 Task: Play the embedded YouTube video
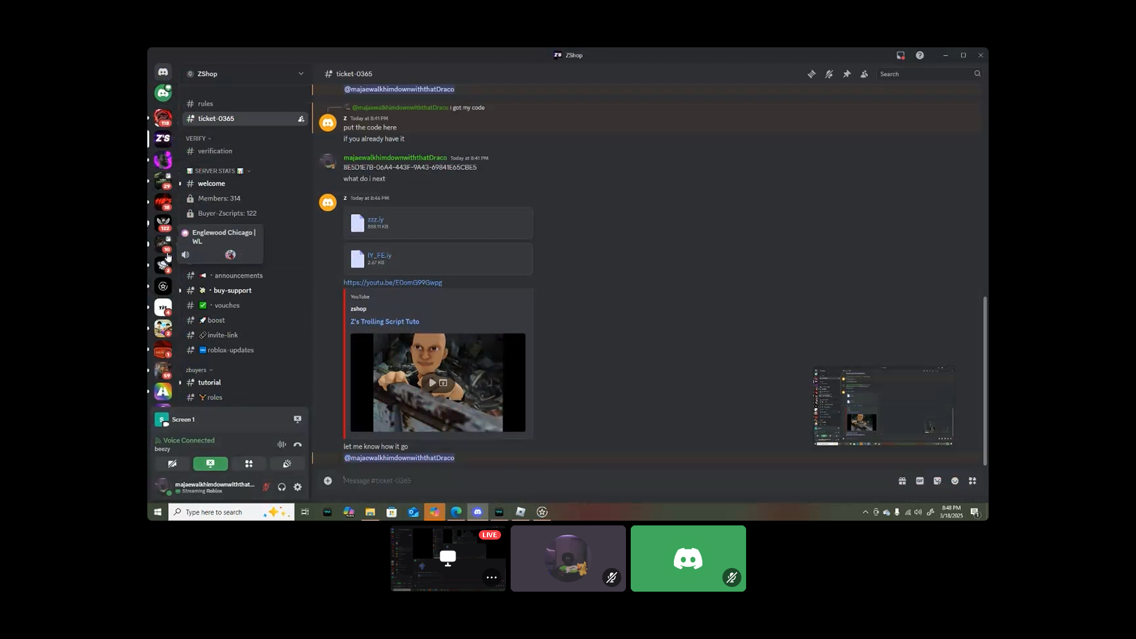click(433, 383)
